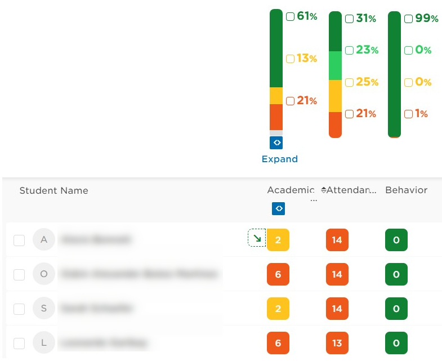The width and height of the screenshot is (442, 361).
Task: Toggle the orange 21% attendance filter checkbox
Action: pyautogui.click(x=349, y=114)
